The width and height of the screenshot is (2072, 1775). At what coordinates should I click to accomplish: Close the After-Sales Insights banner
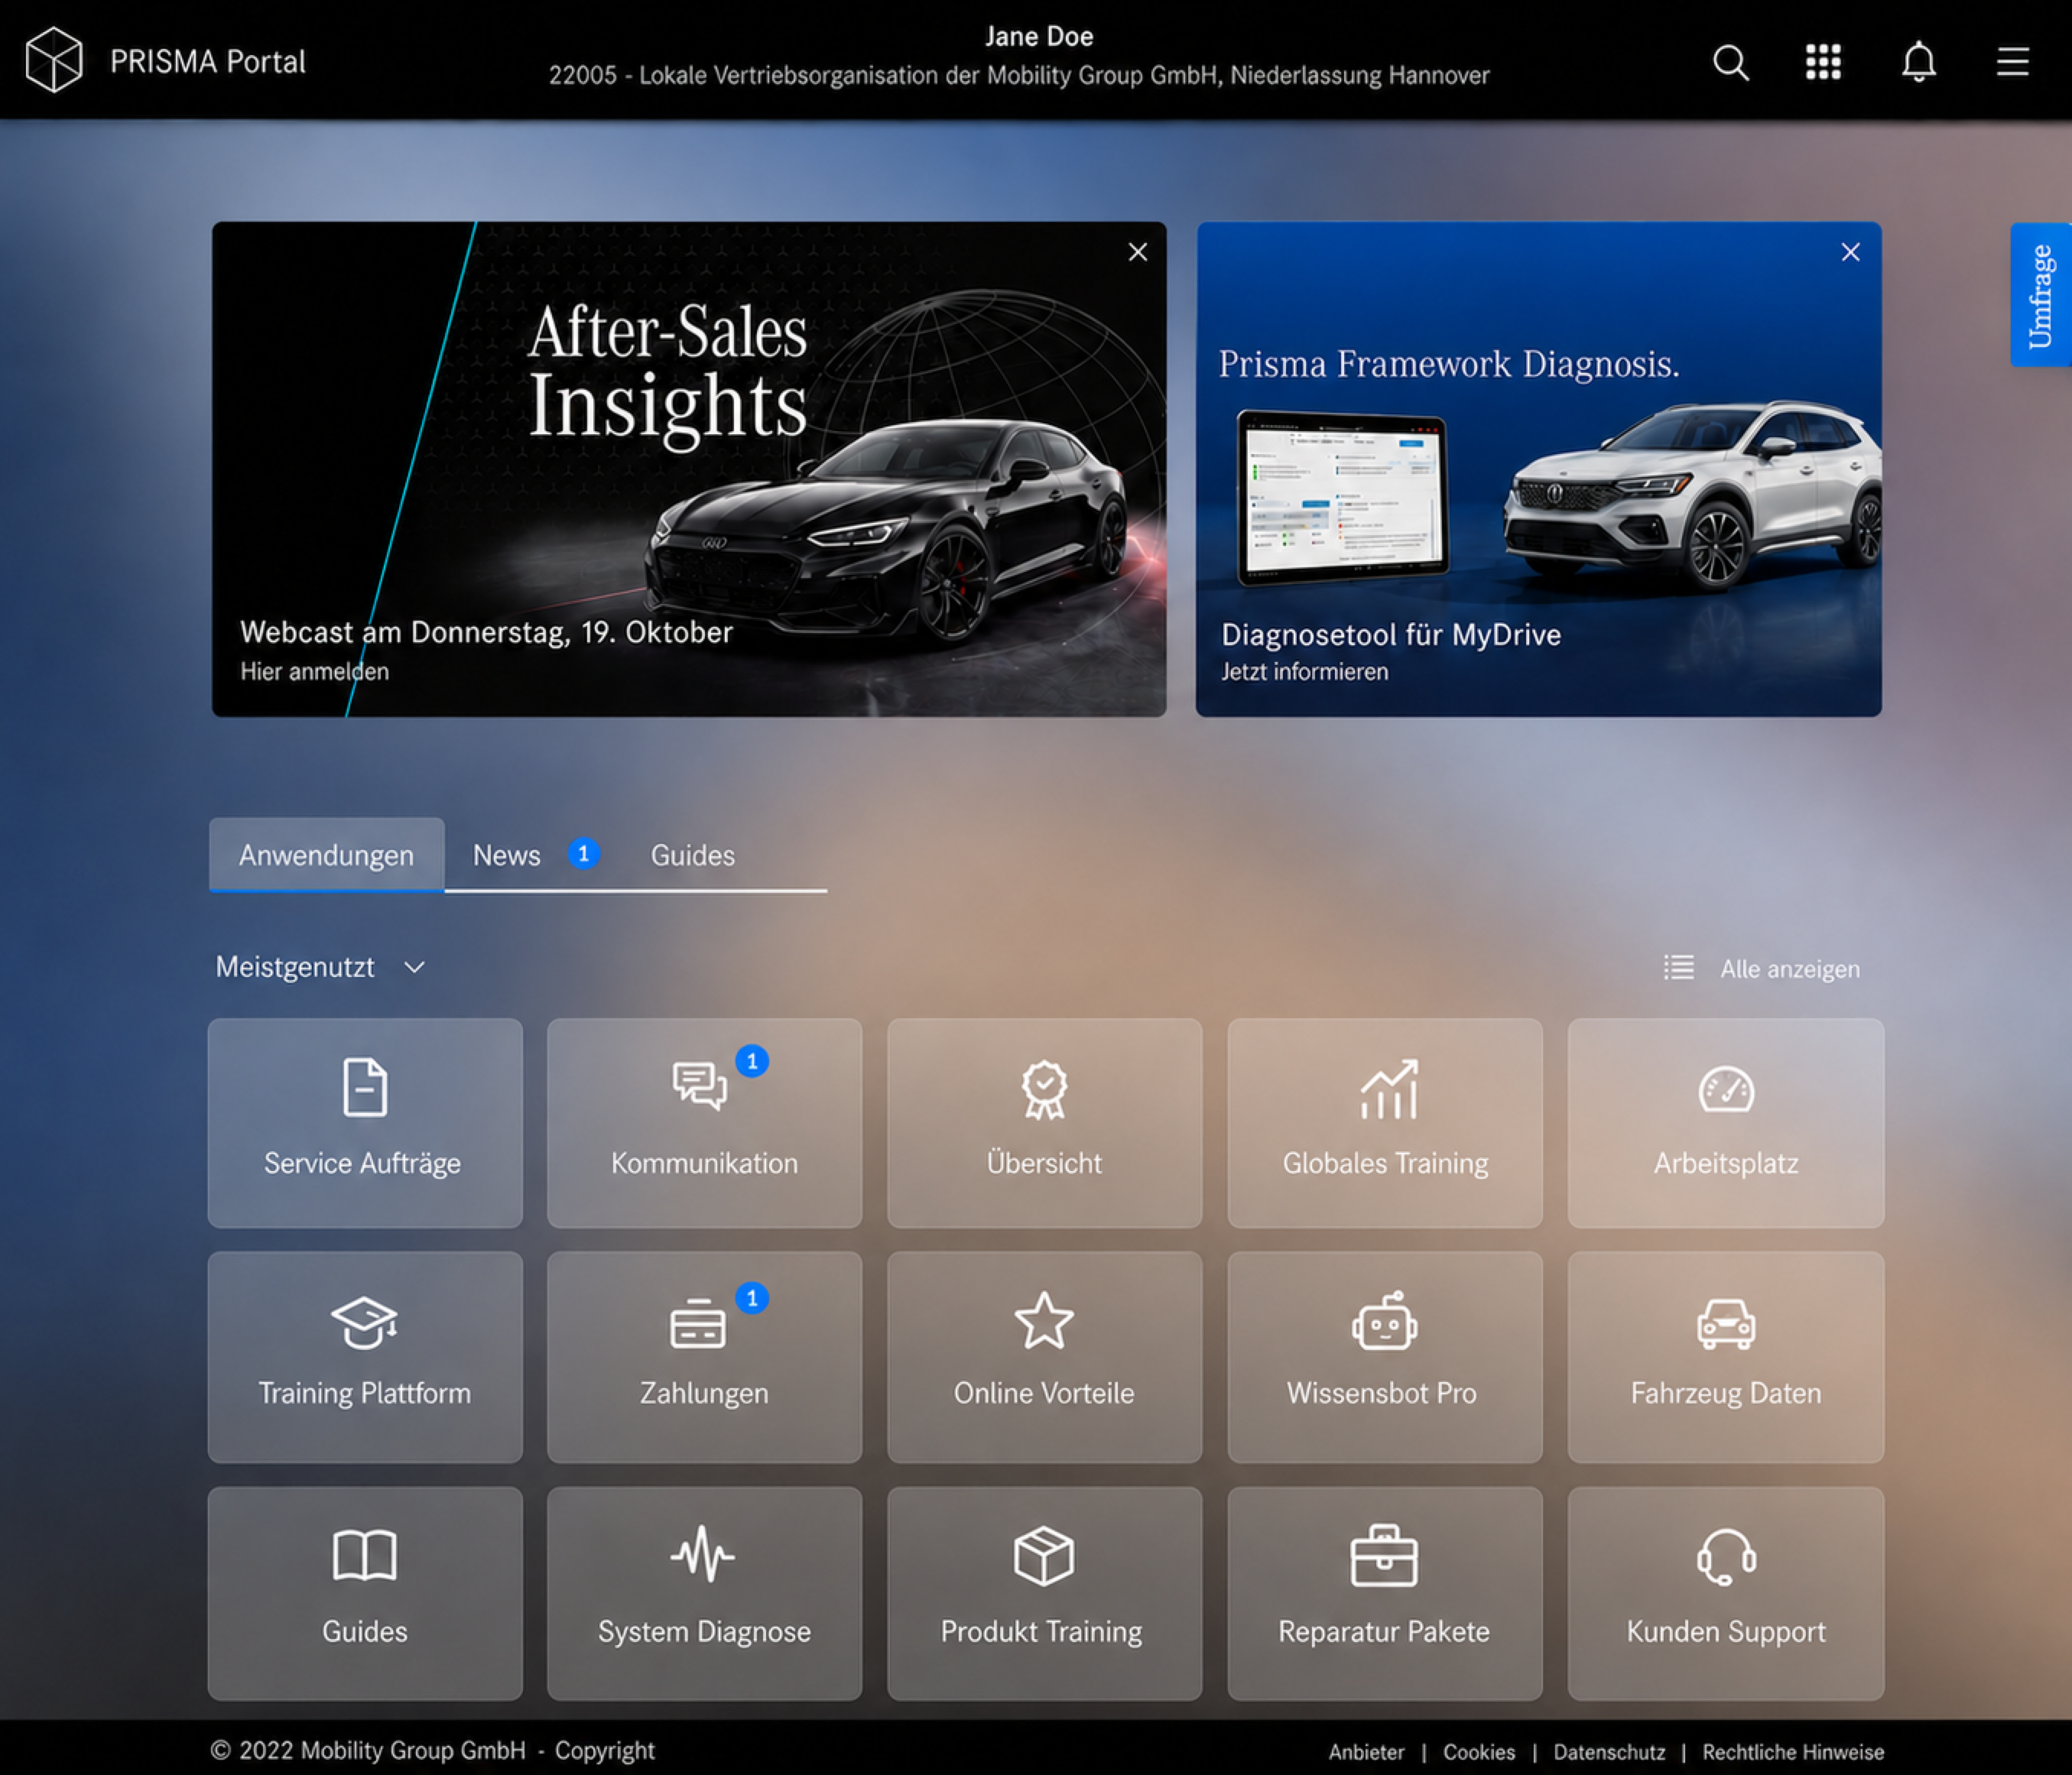pyautogui.click(x=1138, y=252)
